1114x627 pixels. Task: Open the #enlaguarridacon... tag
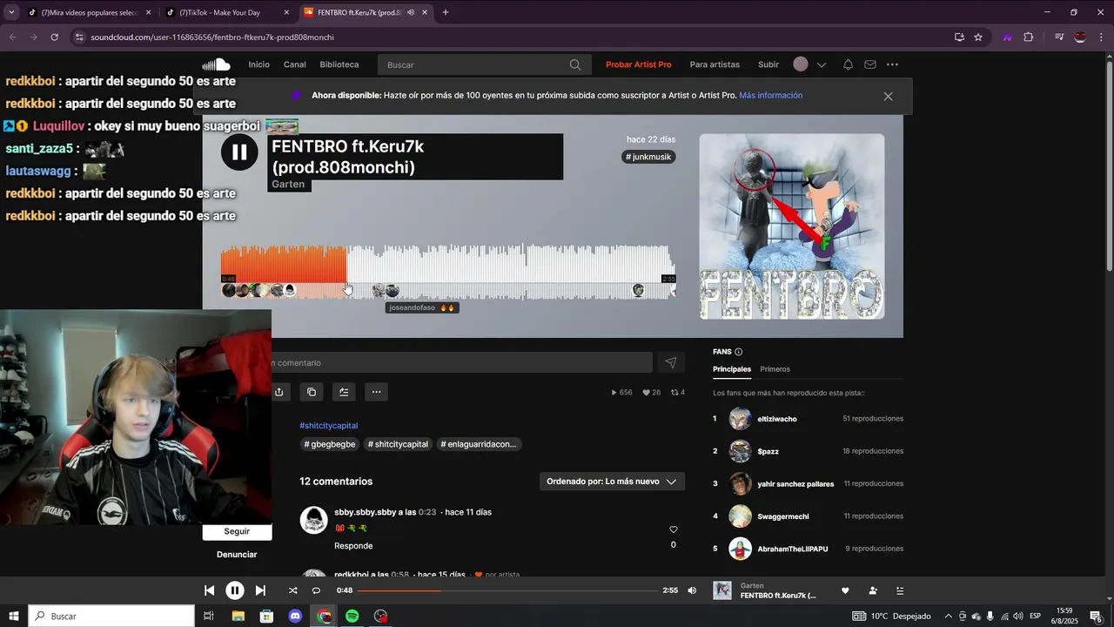click(x=479, y=444)
